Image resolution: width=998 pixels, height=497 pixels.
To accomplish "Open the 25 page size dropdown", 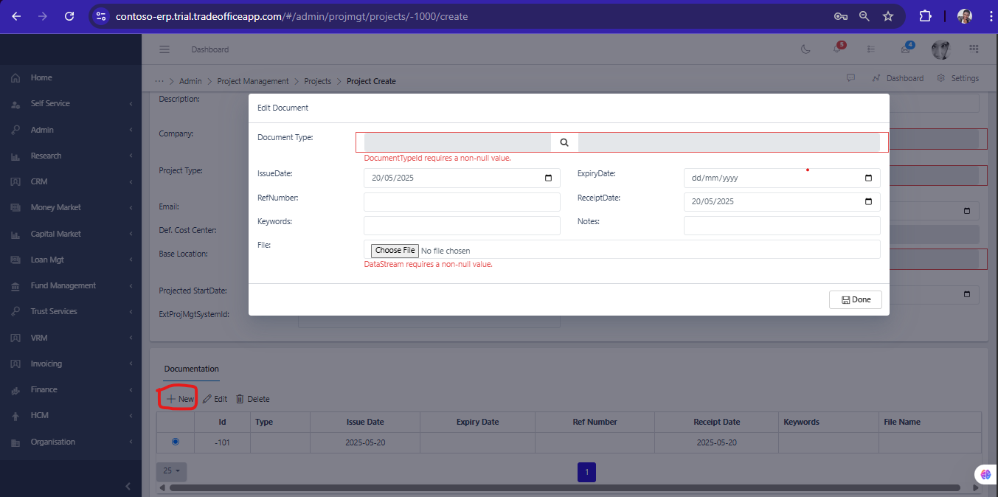I will pyautogui.click(x=172, y=470).
